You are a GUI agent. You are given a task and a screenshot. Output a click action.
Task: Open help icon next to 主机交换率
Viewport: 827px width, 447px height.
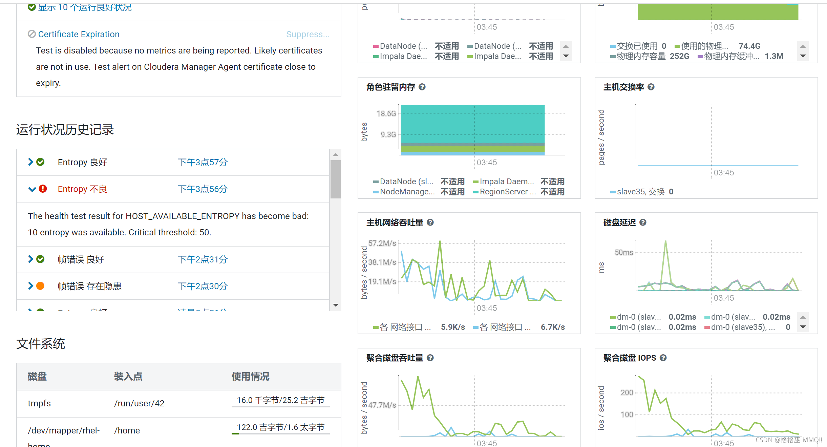[651, 87]
